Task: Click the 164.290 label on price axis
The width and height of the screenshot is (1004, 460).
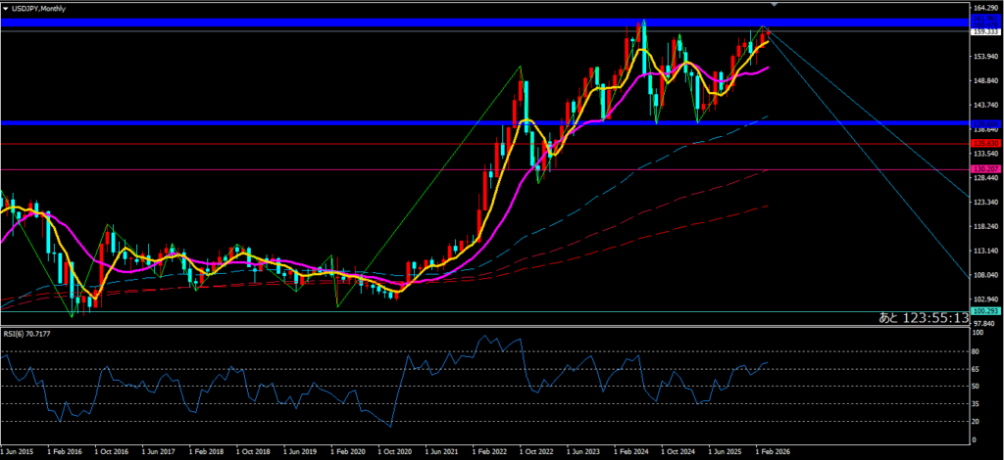Action: click(x=984, y=8)
